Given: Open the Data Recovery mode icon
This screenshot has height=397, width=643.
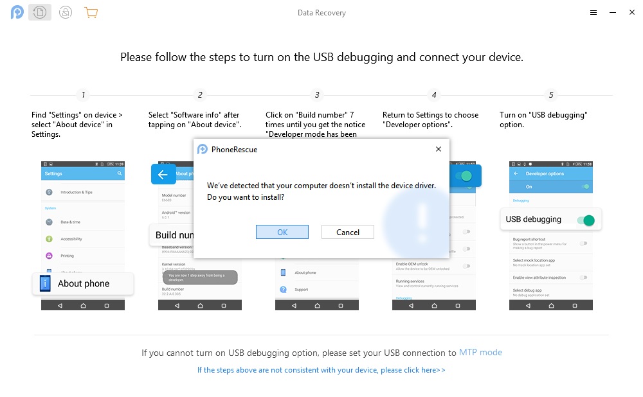Looking at the screenshot, I should click(40, 12).
